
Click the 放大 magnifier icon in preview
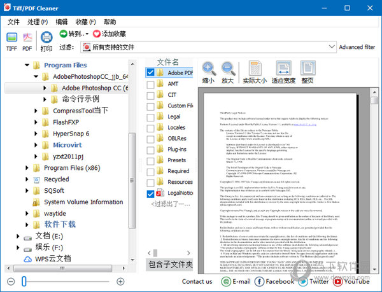click(228, 69)
